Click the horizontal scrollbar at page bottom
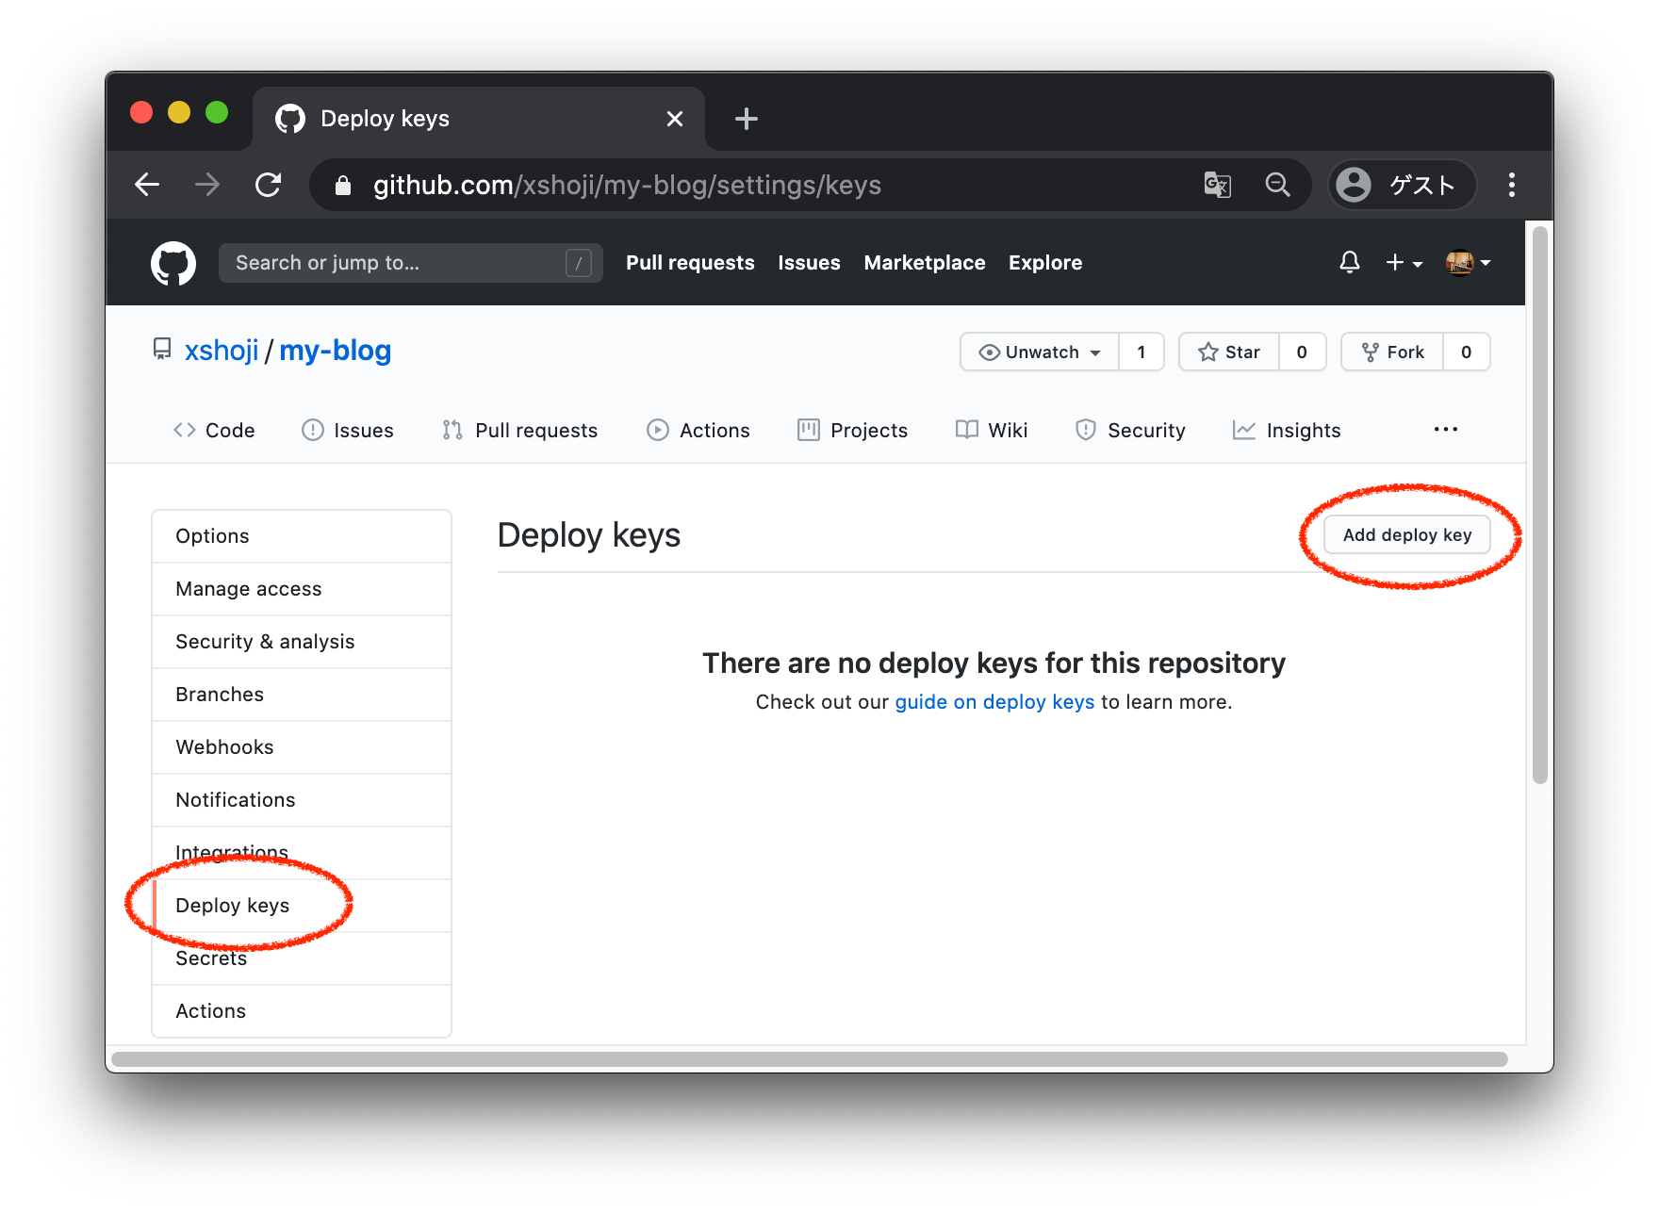Viewport: 1659px width, 1212px height. point(809,1059)
